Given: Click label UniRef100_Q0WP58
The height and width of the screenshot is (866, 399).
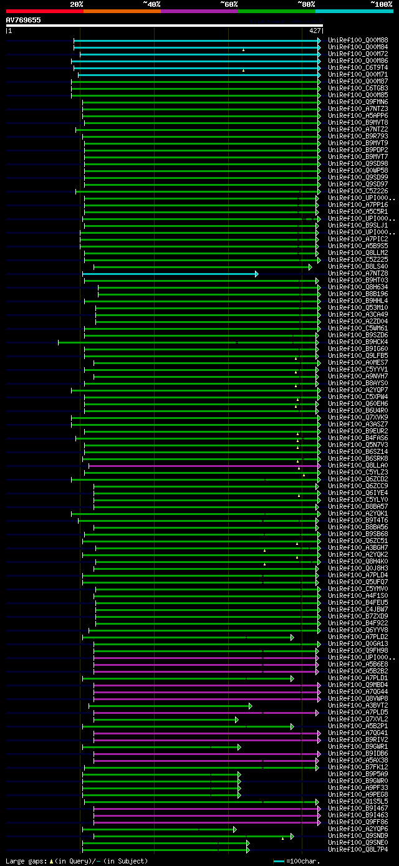Looking at the screenshot, I should click(358, 171).
